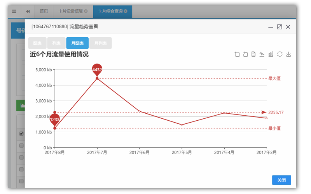Image resolution: width=311 pixels, height=194 pixels.
Task: Close the 卡片设备信息 tab
Action: (86, 11)
